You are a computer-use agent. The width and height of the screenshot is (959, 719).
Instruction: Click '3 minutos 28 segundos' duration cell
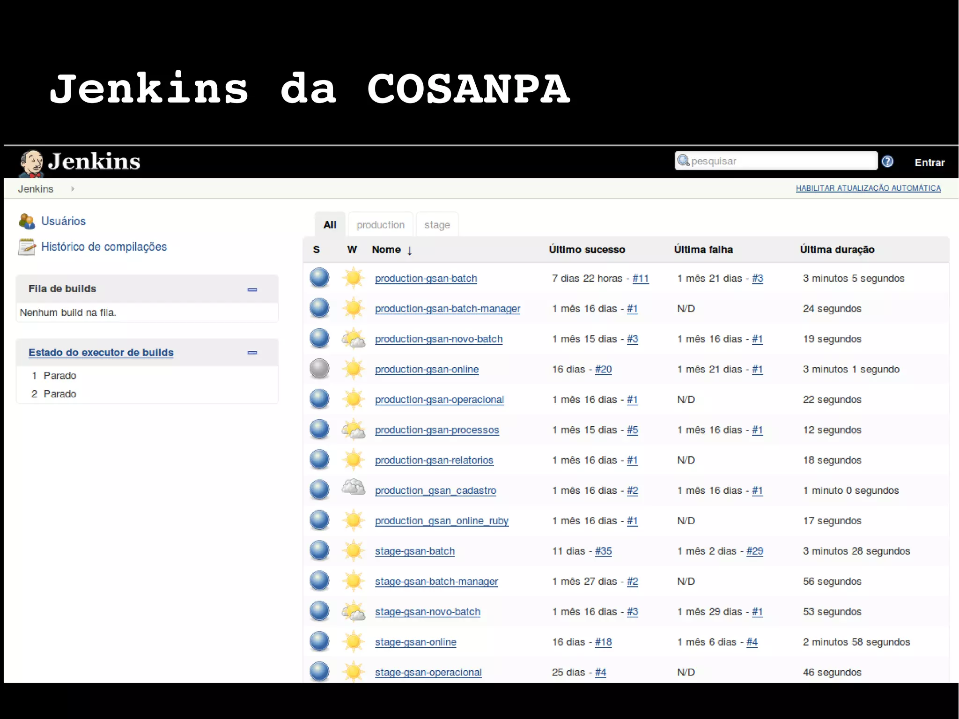coord(856,551)
